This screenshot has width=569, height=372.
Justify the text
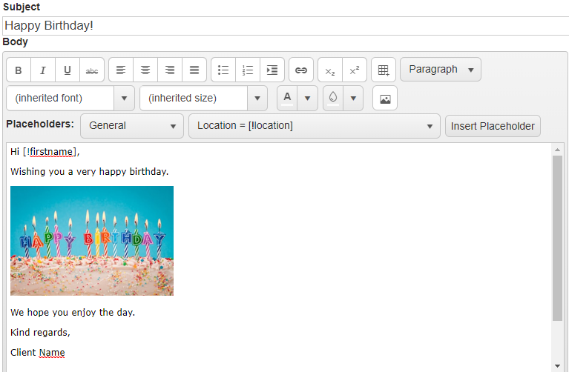point(194,70)
